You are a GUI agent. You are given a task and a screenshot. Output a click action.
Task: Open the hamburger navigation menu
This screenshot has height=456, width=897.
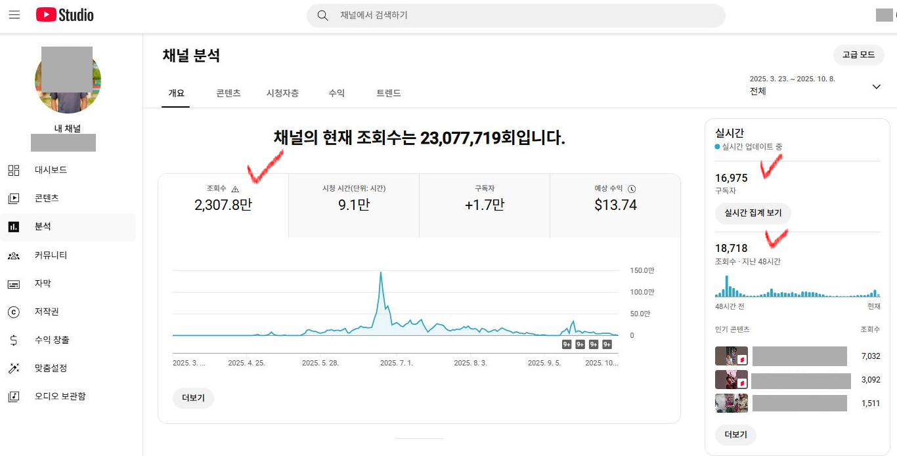[14, 15]
